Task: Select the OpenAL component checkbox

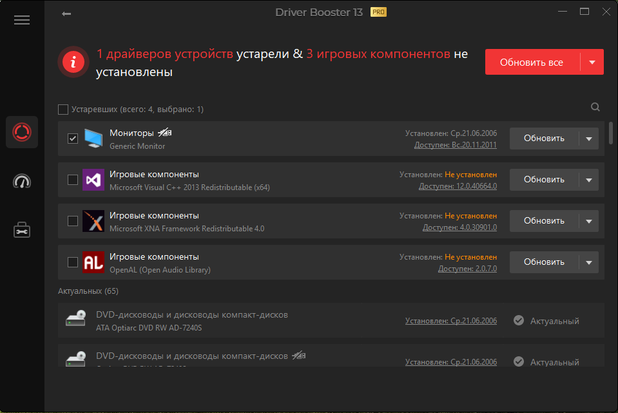Action: pyautogui.click(x=73, y=262)
